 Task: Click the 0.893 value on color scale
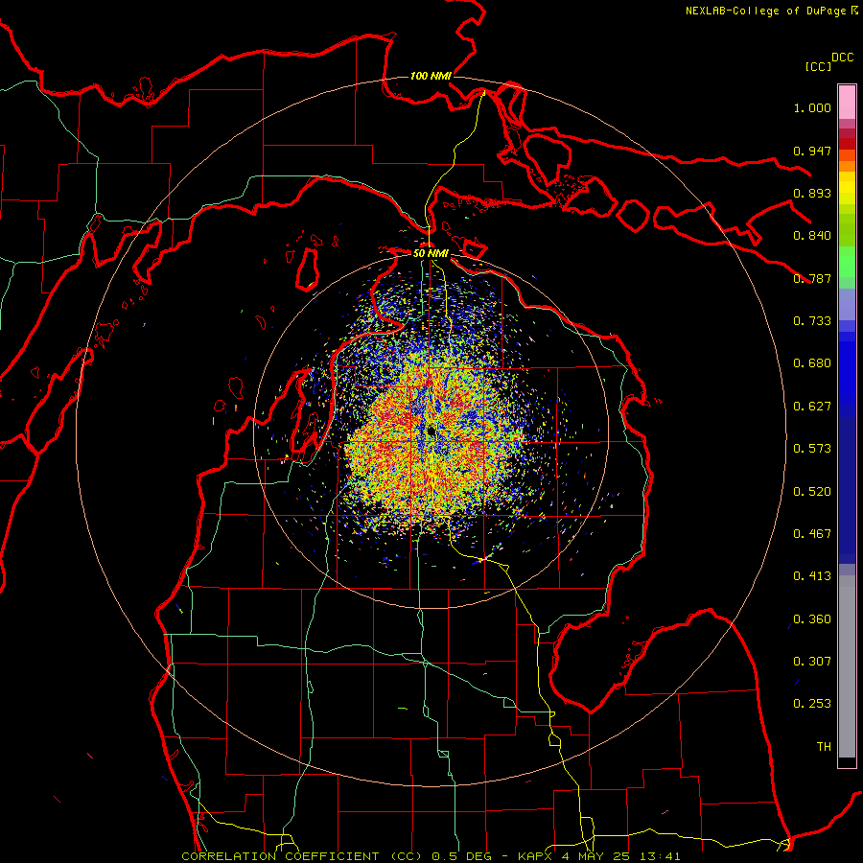click(812, 193)
